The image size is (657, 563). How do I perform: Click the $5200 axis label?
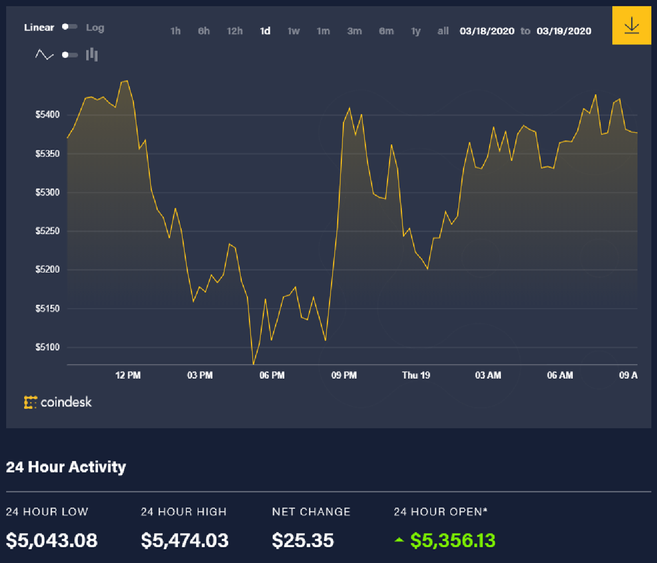[x=47, y=270]
